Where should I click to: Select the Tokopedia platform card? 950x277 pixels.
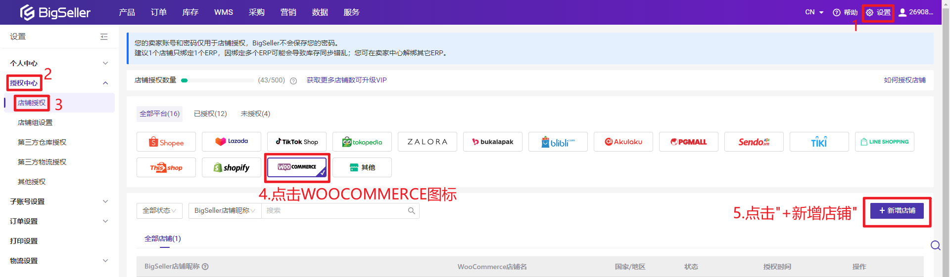click(x=362, y=142)
